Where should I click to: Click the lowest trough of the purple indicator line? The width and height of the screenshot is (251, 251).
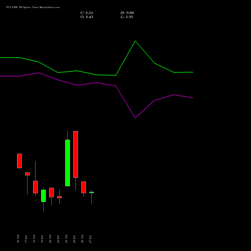[x=135, y=117]
